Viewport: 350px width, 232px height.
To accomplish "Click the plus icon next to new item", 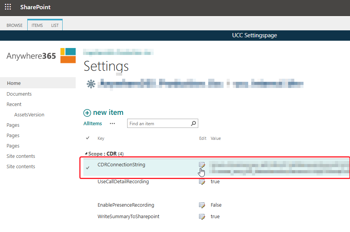I will (87, 113).
